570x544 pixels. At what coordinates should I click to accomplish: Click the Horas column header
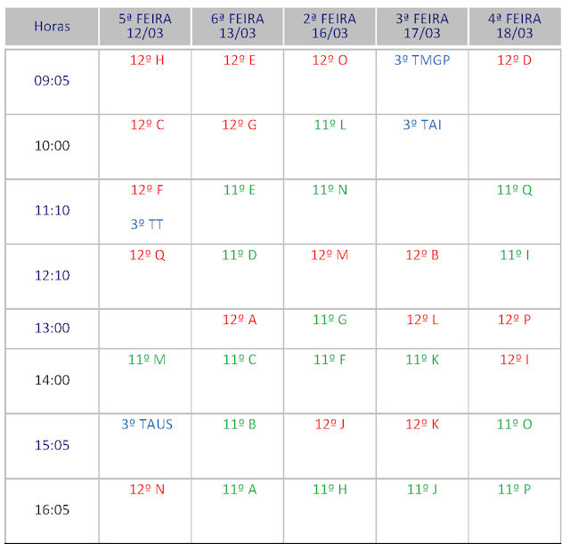(52, 26)
